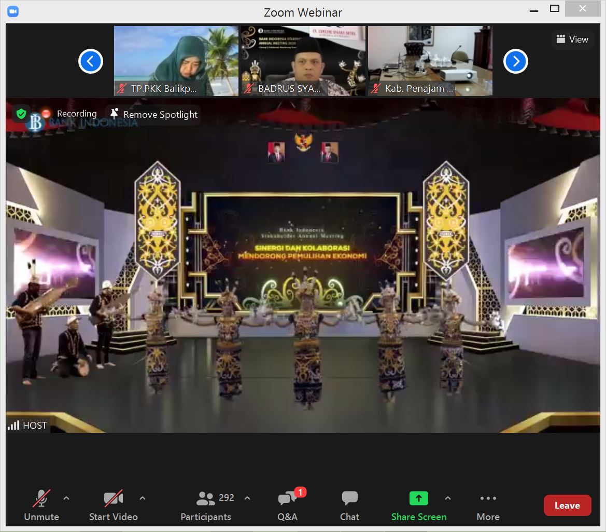Leave the webinar
This screenshot has width=606, height=532.
[567, 505]
